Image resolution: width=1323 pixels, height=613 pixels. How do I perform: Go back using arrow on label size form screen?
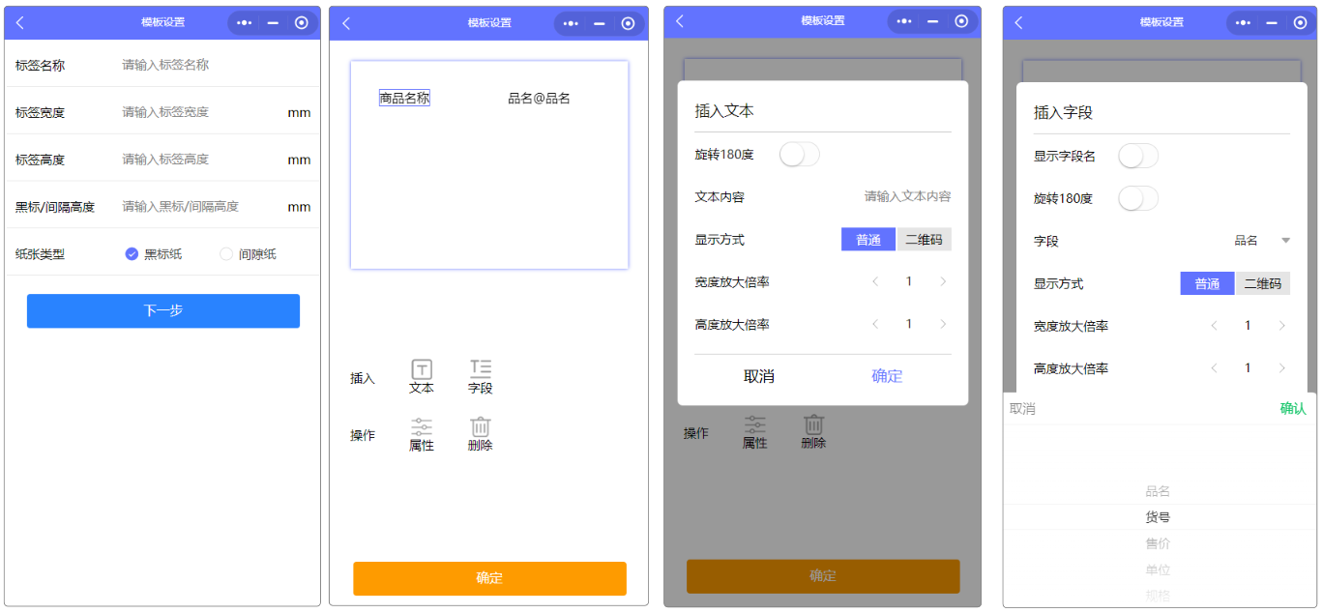click(x=20, y=22)
